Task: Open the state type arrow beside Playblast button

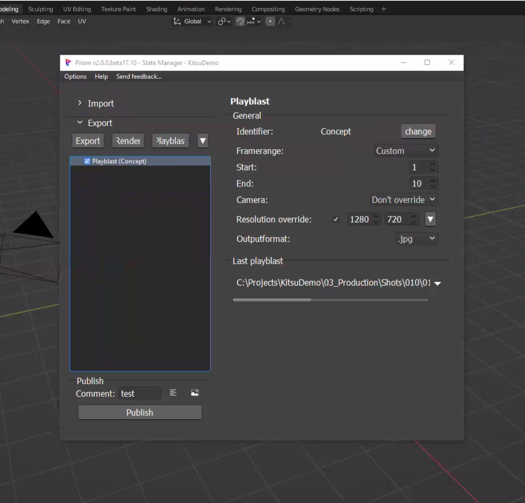Action: [x=203, y=141]
